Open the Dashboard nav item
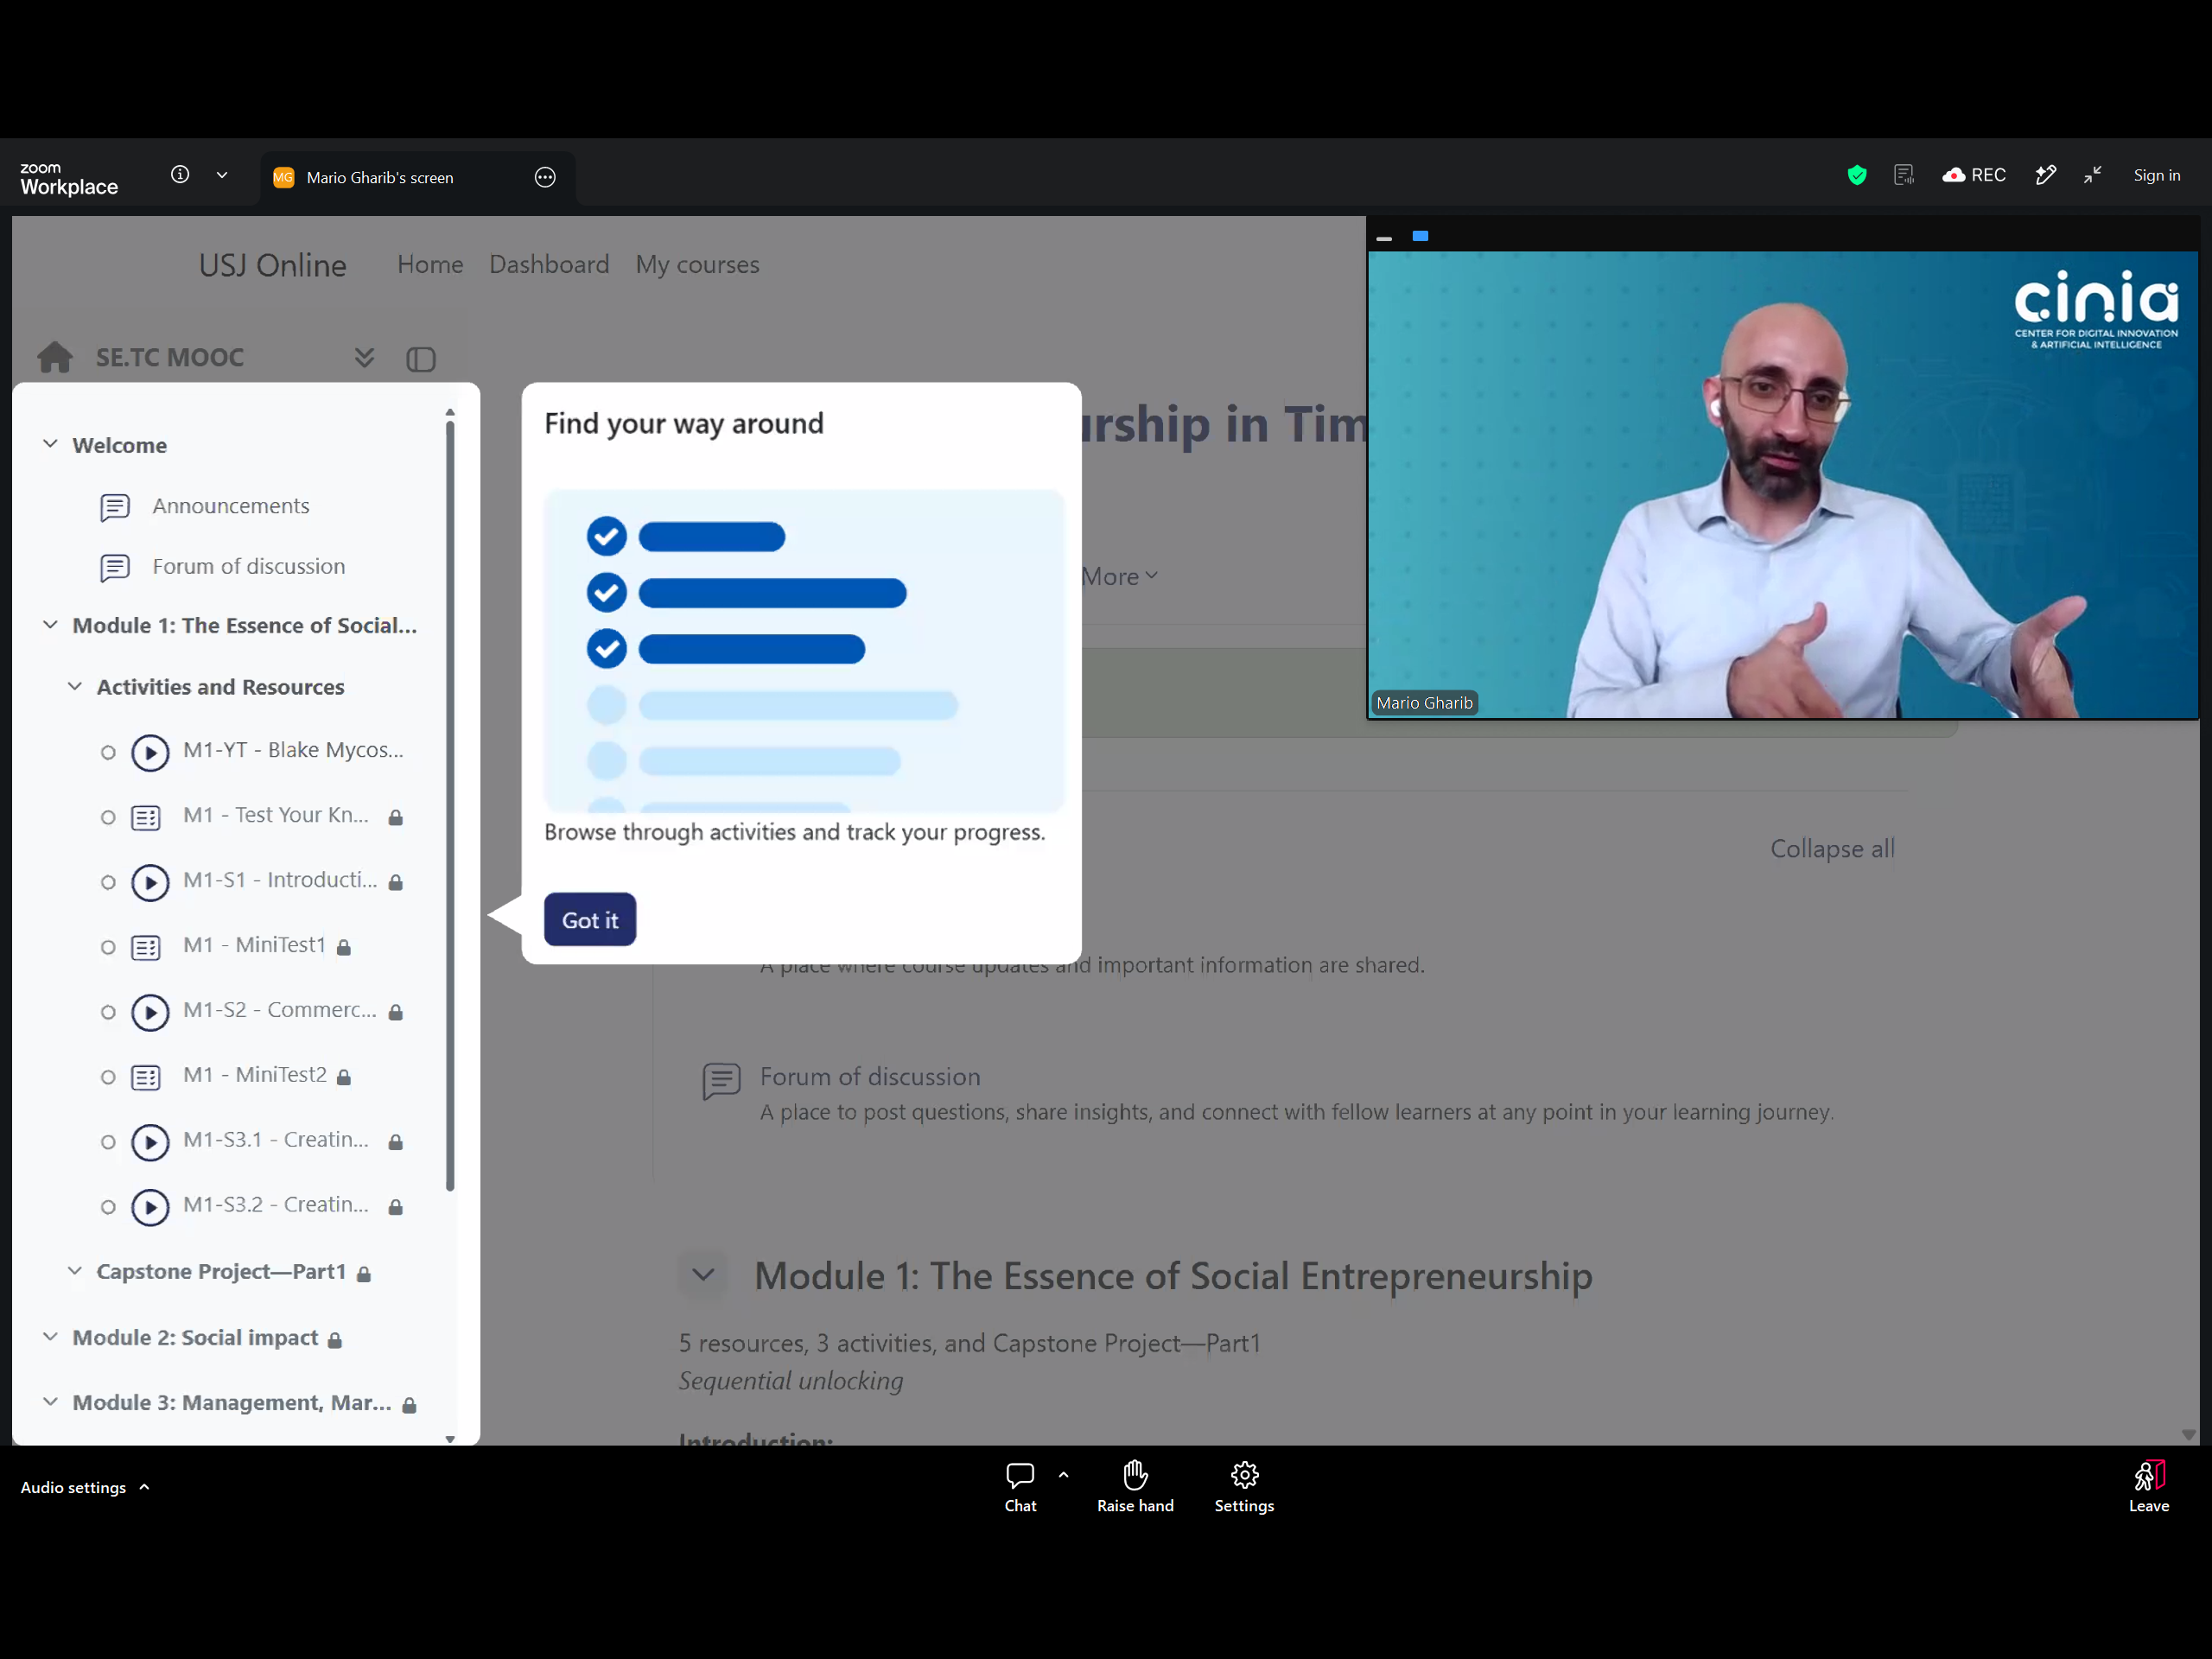 (x=549, y=264)
